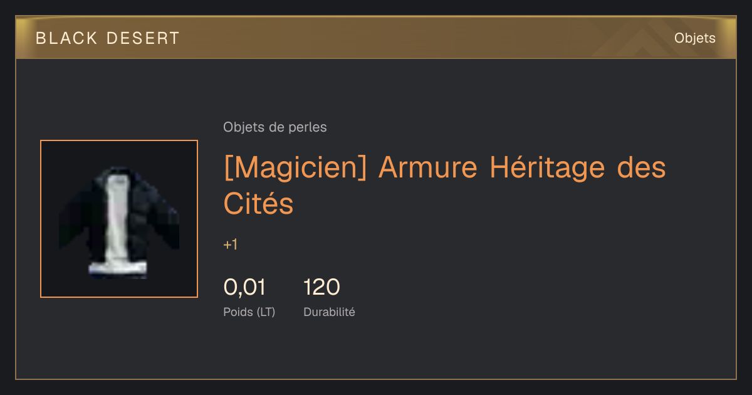The image size is (752, 395).
Task: Select the Objets de perles category label
Action: click(x=275, y=127)
